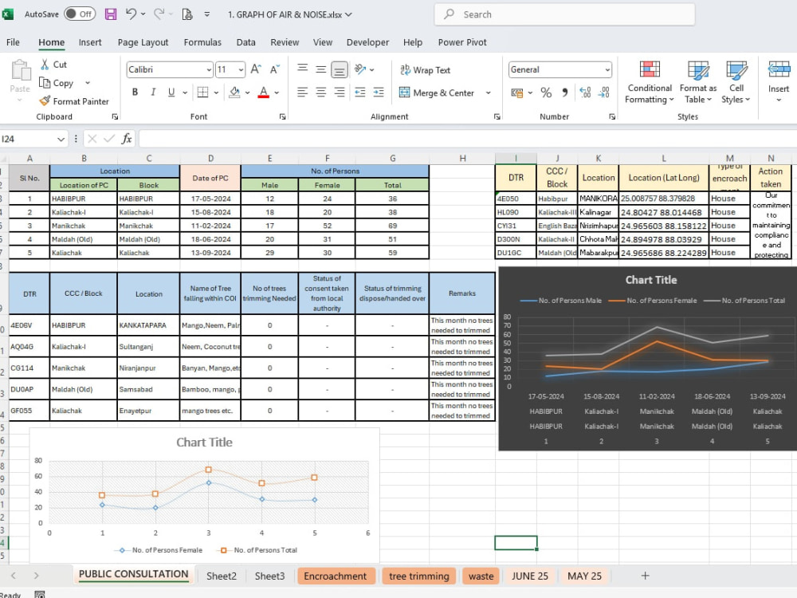797x598 pixels.
Task: Expand the Name Box dropdown arrow
Action: click(x=61, y=139)
